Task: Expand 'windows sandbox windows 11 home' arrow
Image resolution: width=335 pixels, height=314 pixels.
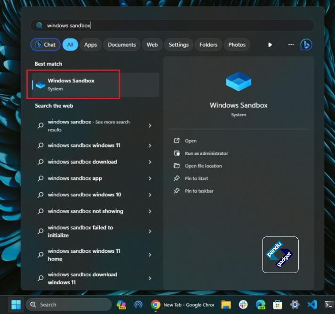Action: 150,255
